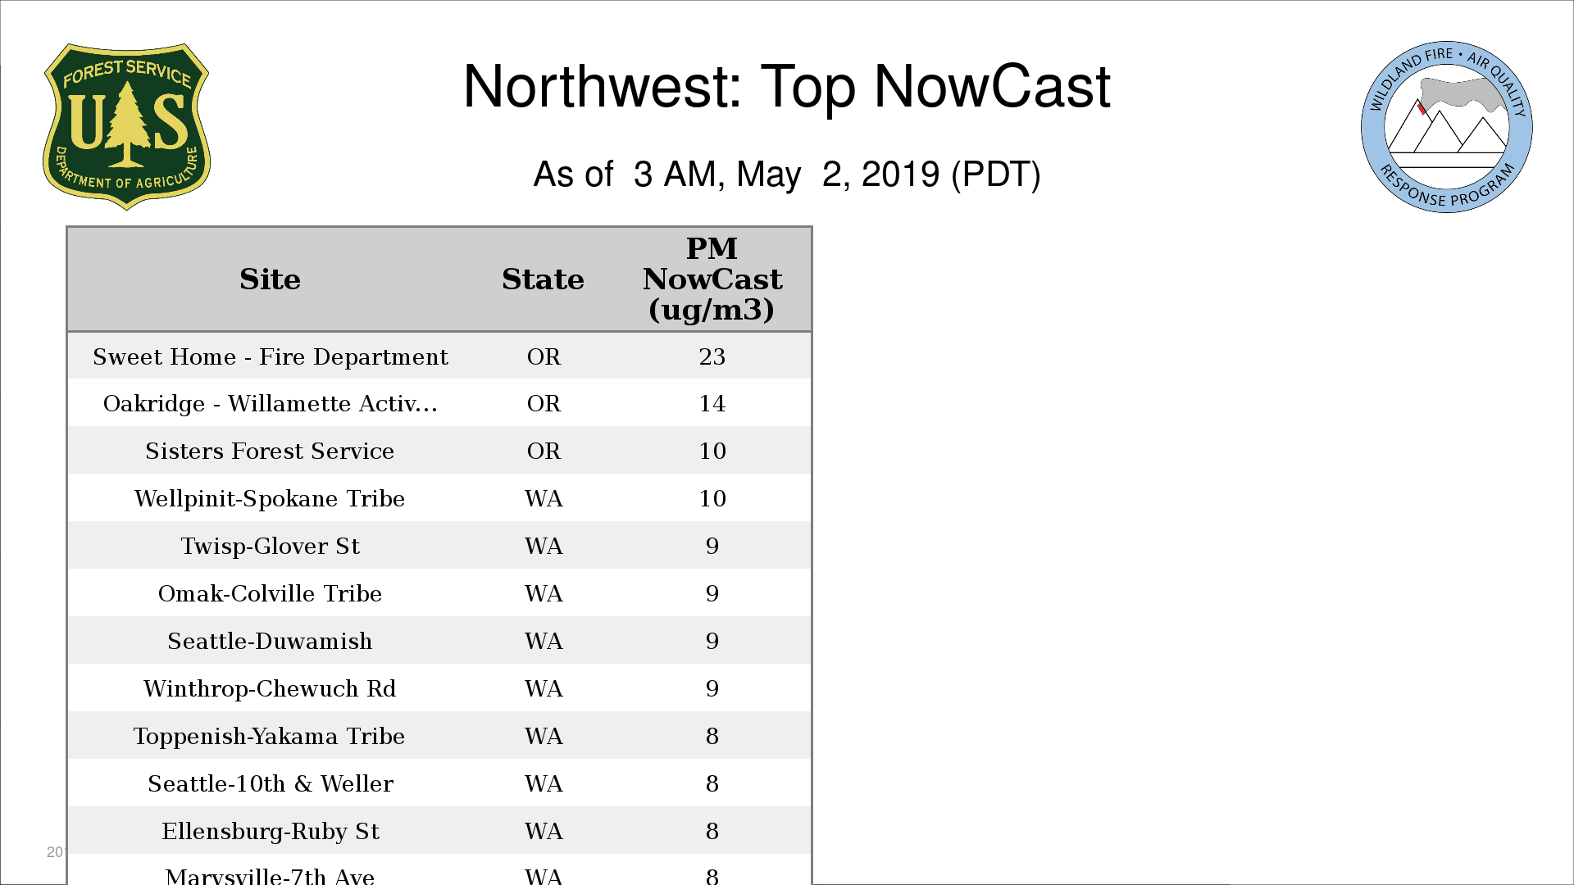Screen dimensions: 1574x885
Task: Select the NowCast value 14 for Oakridge
Action: point(712,403)
